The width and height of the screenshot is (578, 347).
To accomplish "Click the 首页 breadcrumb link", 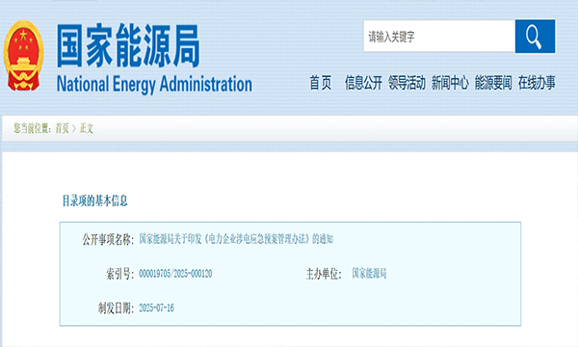I will [x=62, y=128].
